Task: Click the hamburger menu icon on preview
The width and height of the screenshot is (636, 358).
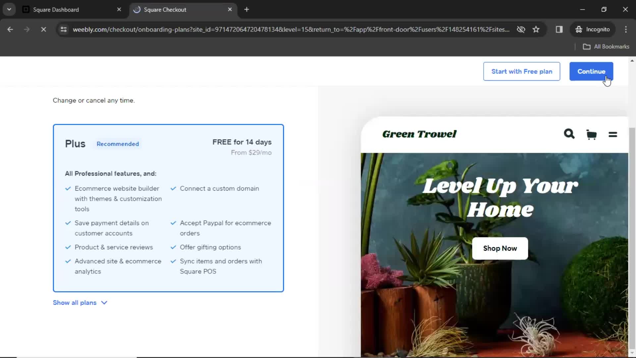Action: tap(612, 134)
